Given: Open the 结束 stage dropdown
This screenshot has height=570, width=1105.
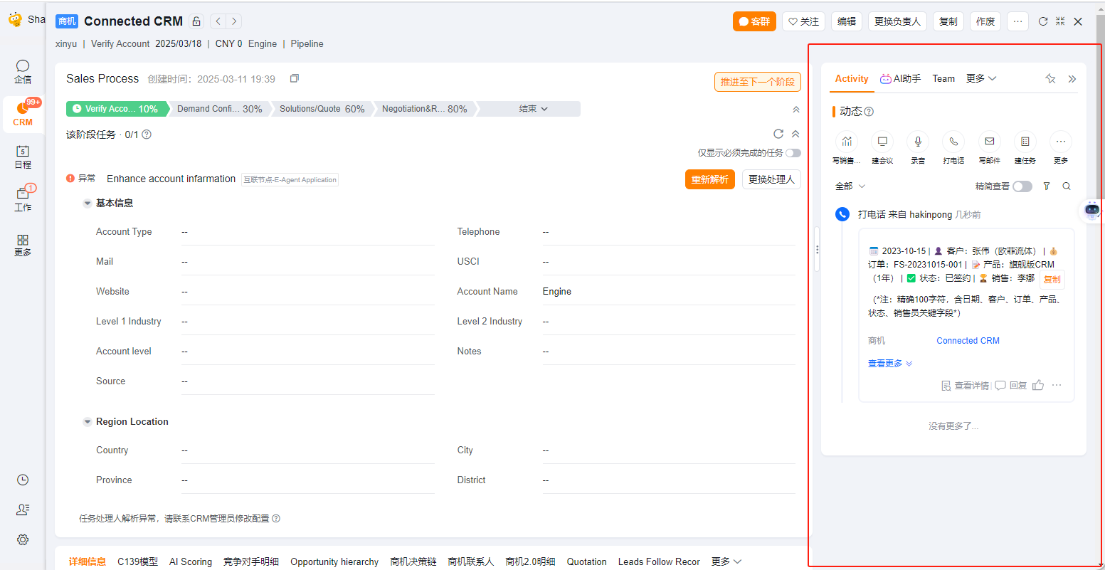Looking at the screenshot, I should 533,109.
